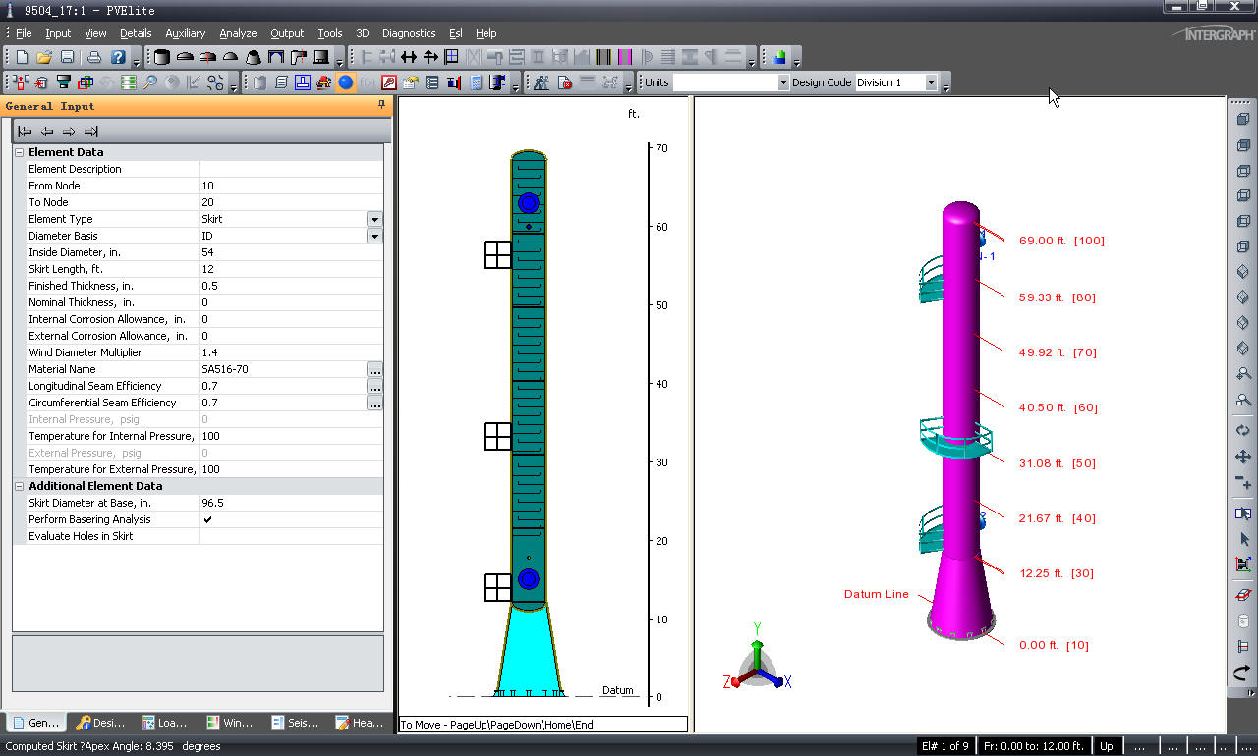Viewport: 1258px width, 756px height.
Task: Open the Longitudinal Seam Efficiency ellipsis button
Action: [374, 386]
